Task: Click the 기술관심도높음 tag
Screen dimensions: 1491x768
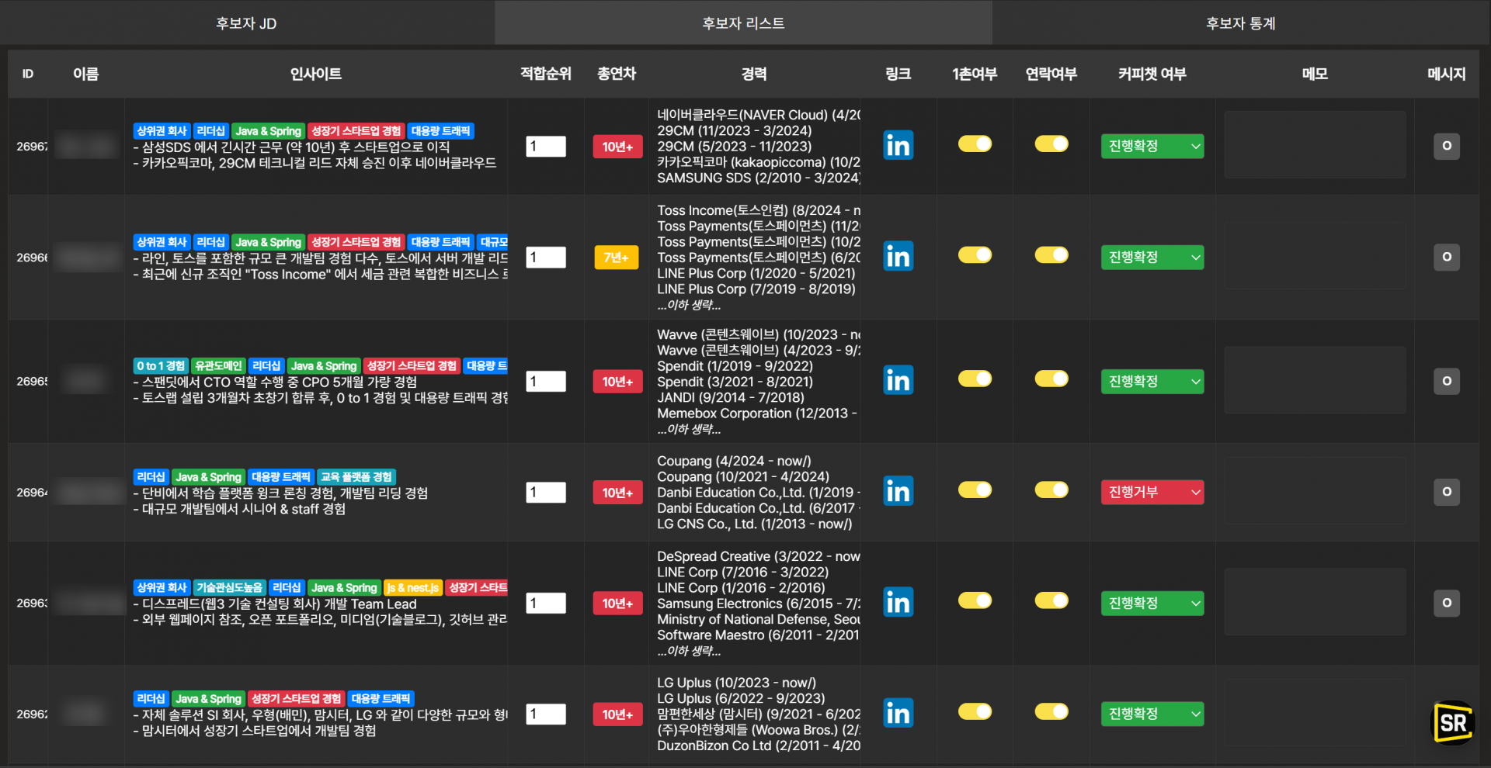Action: [x=230, y=587]
